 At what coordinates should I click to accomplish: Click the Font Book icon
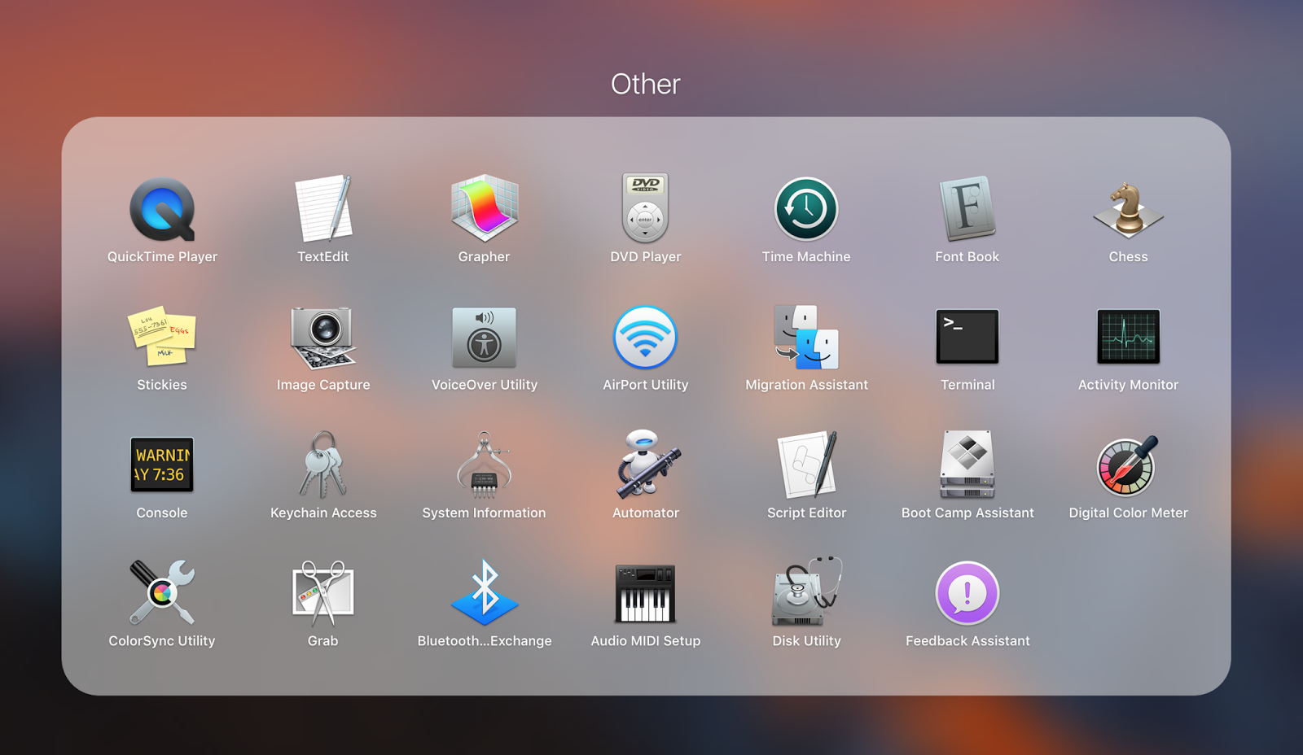tap(967, 209)
